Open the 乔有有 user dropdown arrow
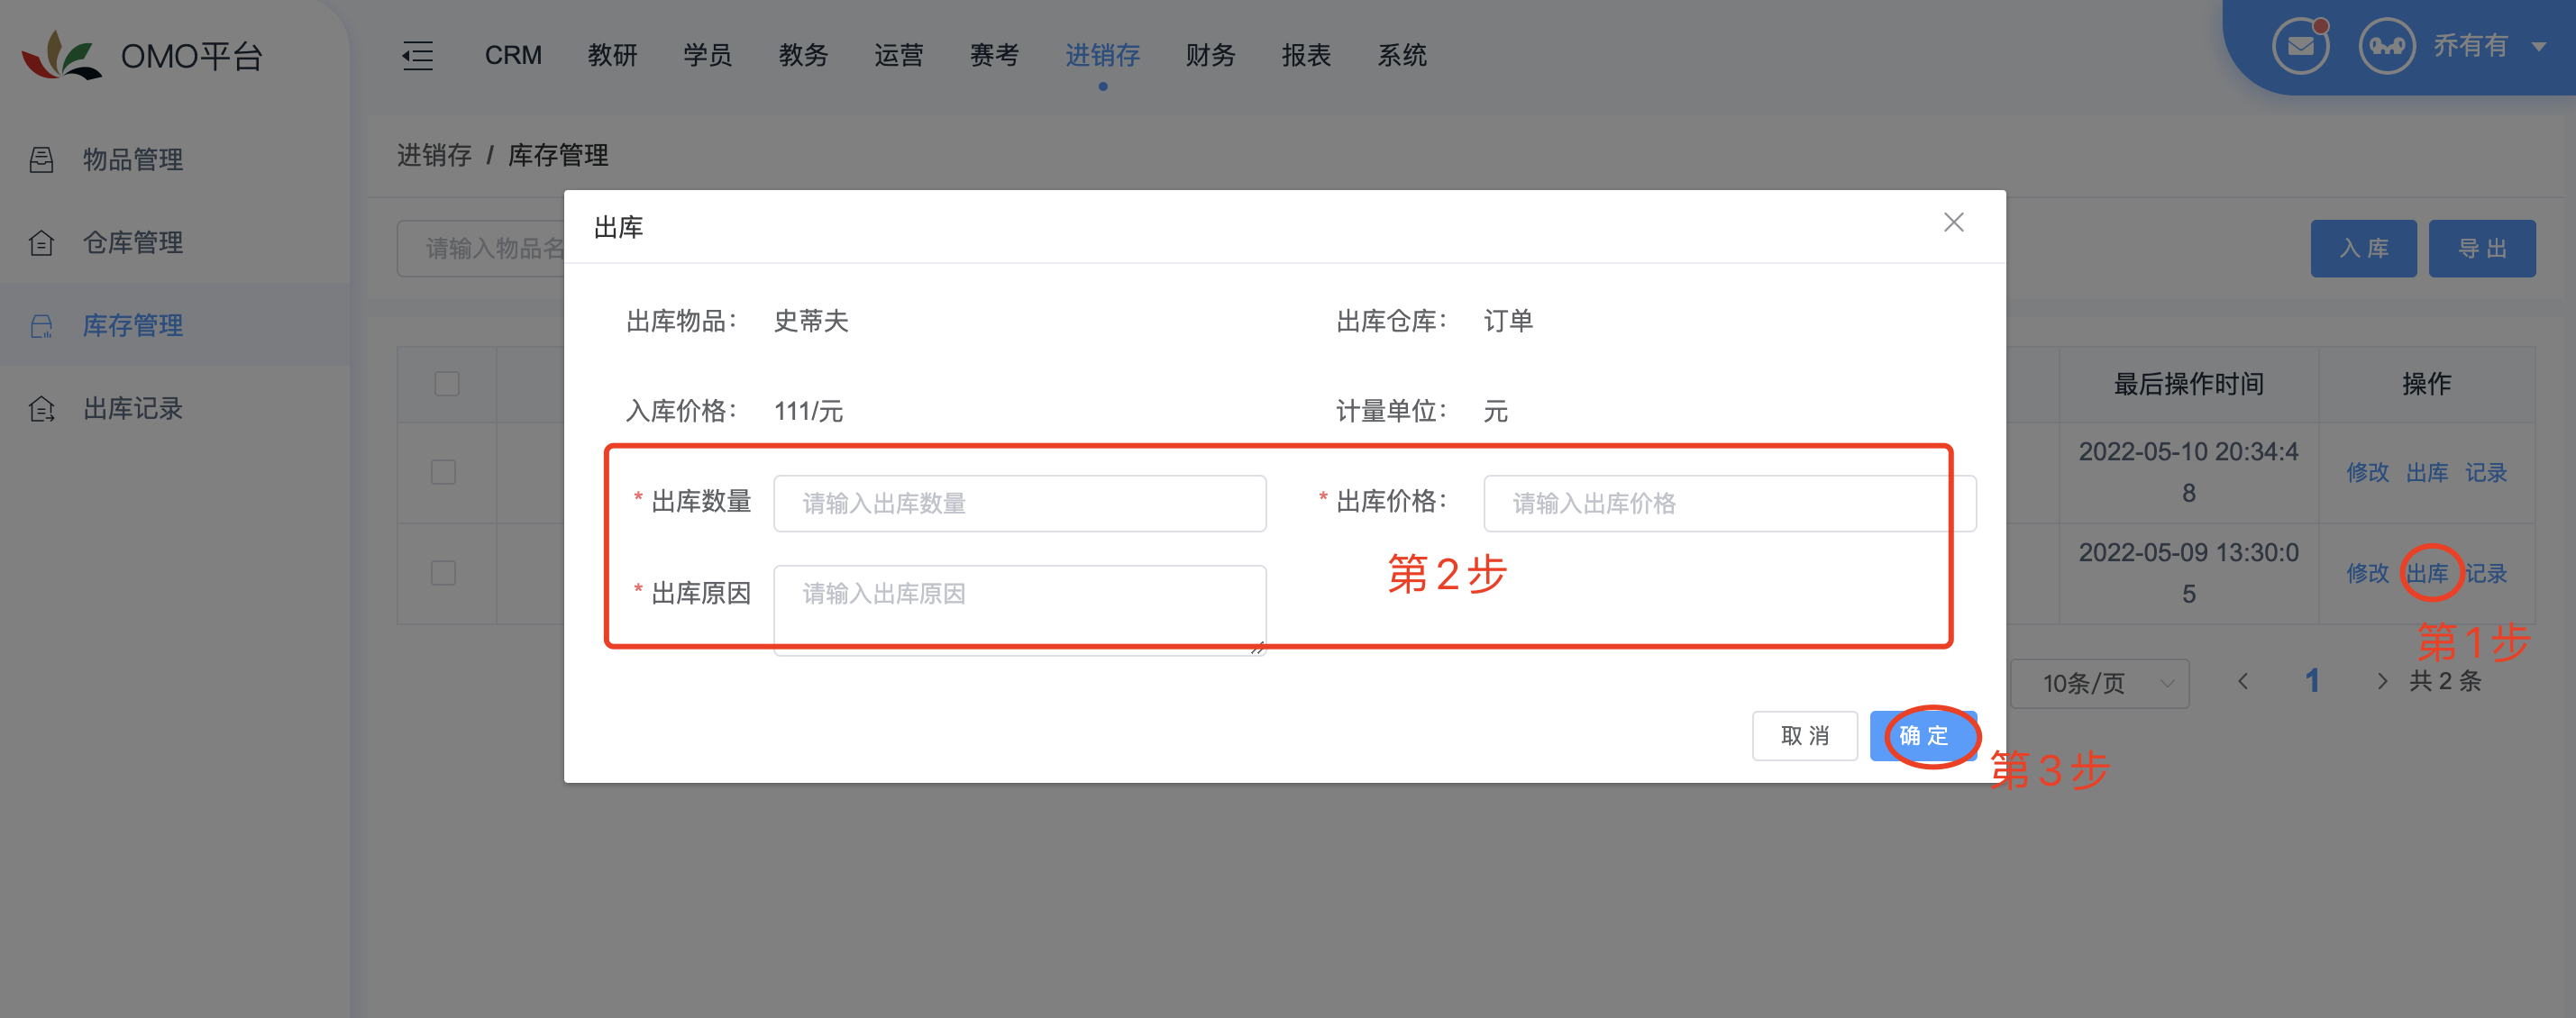 pos(2538,46)
